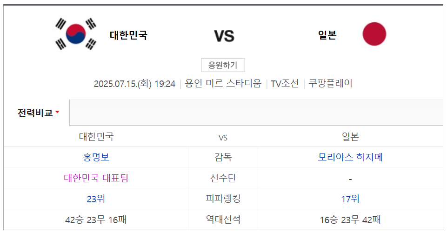
Task: Click the 대한민국 column header in table
Action: [96, 137]
